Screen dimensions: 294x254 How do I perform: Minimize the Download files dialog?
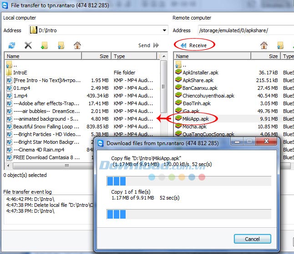tap(237, 142)
